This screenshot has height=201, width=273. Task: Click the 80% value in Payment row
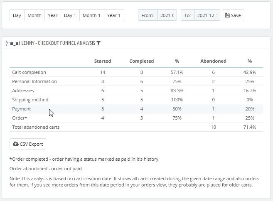177,109
